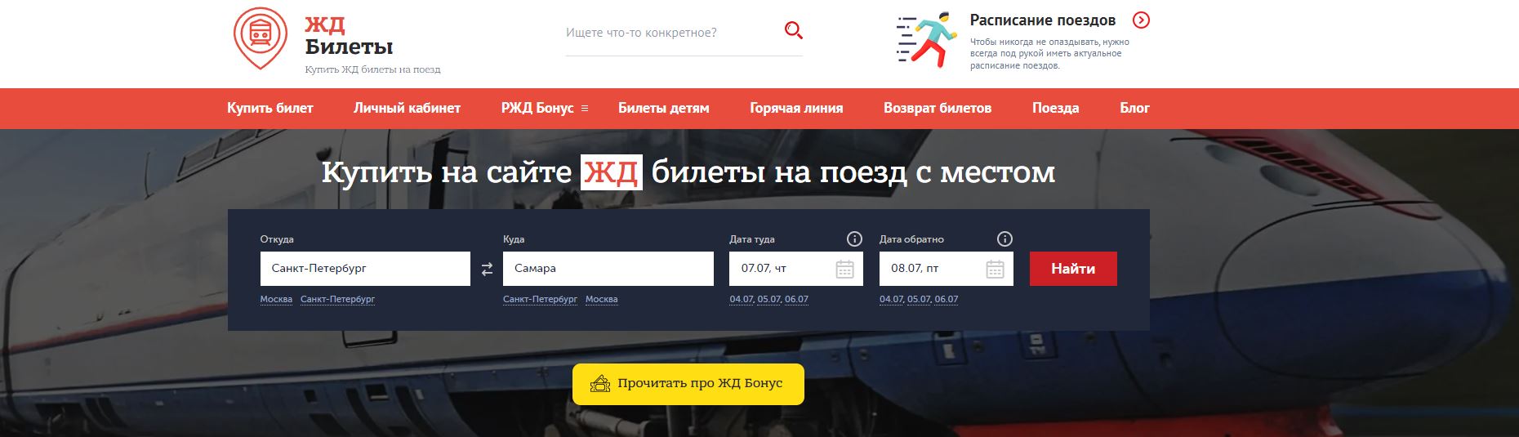Click Прочитать про ЖД Бонус button
Viewport: 1519px width, 437px height.
tap(688, 384)
